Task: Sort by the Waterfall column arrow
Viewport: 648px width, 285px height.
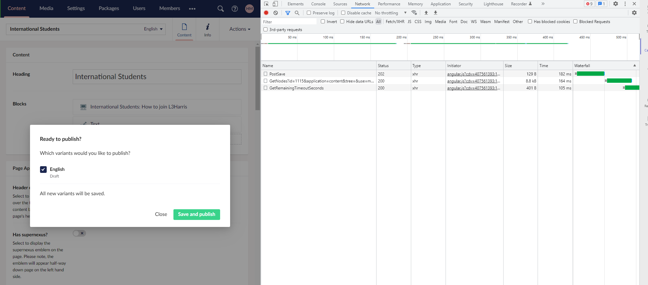Action: click(x=635, y=65)
